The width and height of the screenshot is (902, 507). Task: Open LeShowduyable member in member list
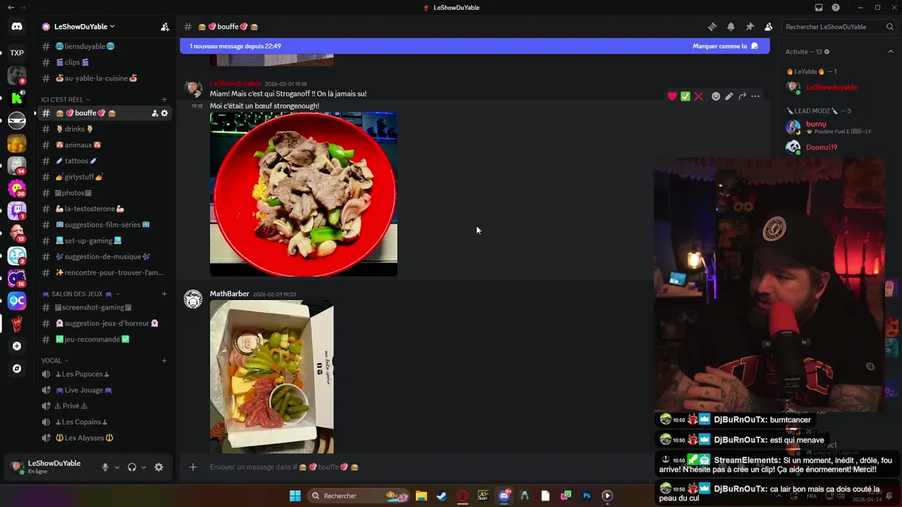tap(832, 87)
